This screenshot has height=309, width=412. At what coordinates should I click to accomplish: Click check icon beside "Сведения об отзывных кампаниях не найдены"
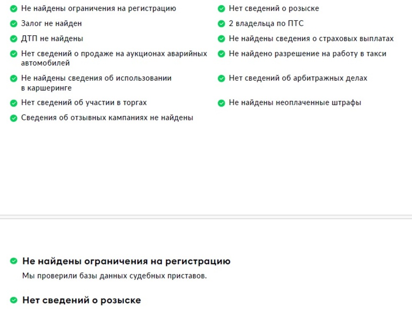click(14, 118)
